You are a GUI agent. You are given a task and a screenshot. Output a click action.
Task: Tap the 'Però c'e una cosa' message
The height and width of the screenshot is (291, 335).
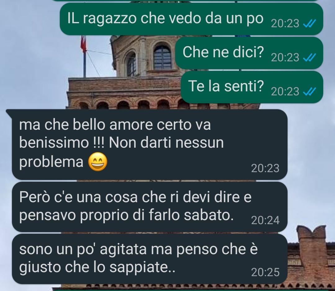point(150,207)
